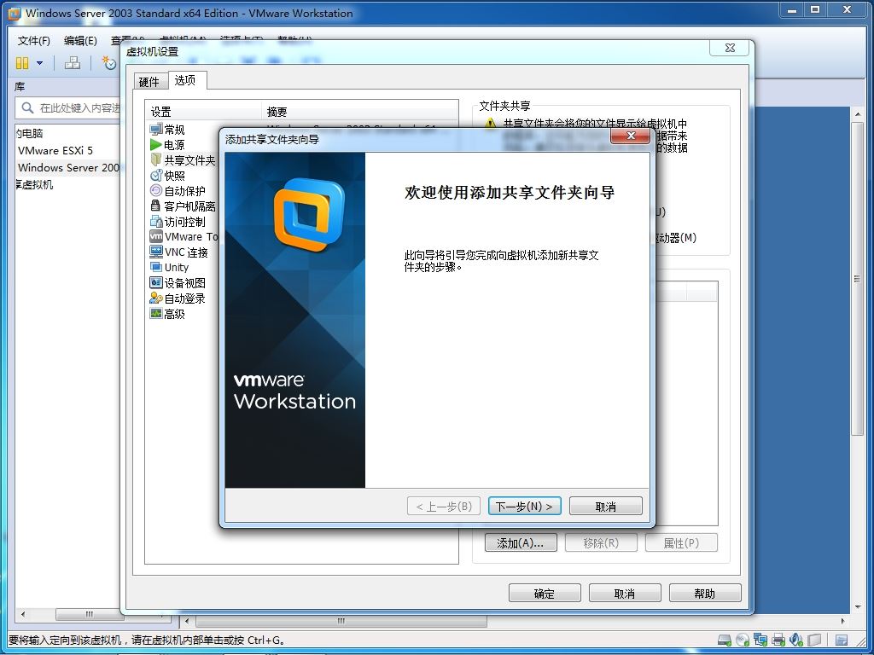Click the take snapshot clock toolbar icon
874x655 pixels.
click(108, 63)
